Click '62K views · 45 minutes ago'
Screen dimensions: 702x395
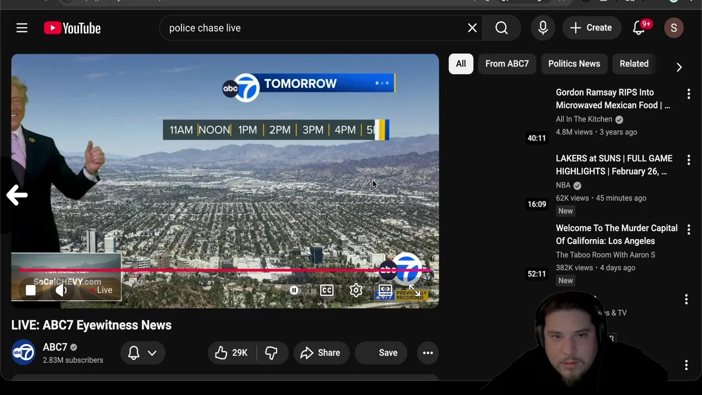pyautogui.click(x=601, y=198)
